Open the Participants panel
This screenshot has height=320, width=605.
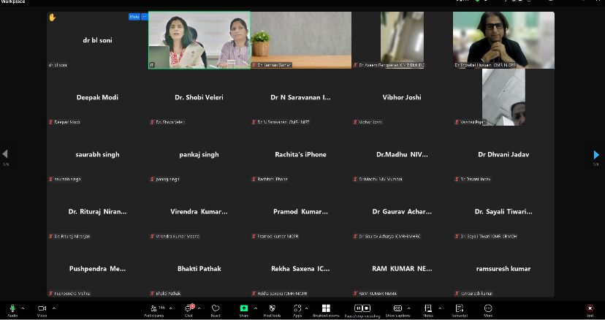pyautogui.click(x=153, y=309)
